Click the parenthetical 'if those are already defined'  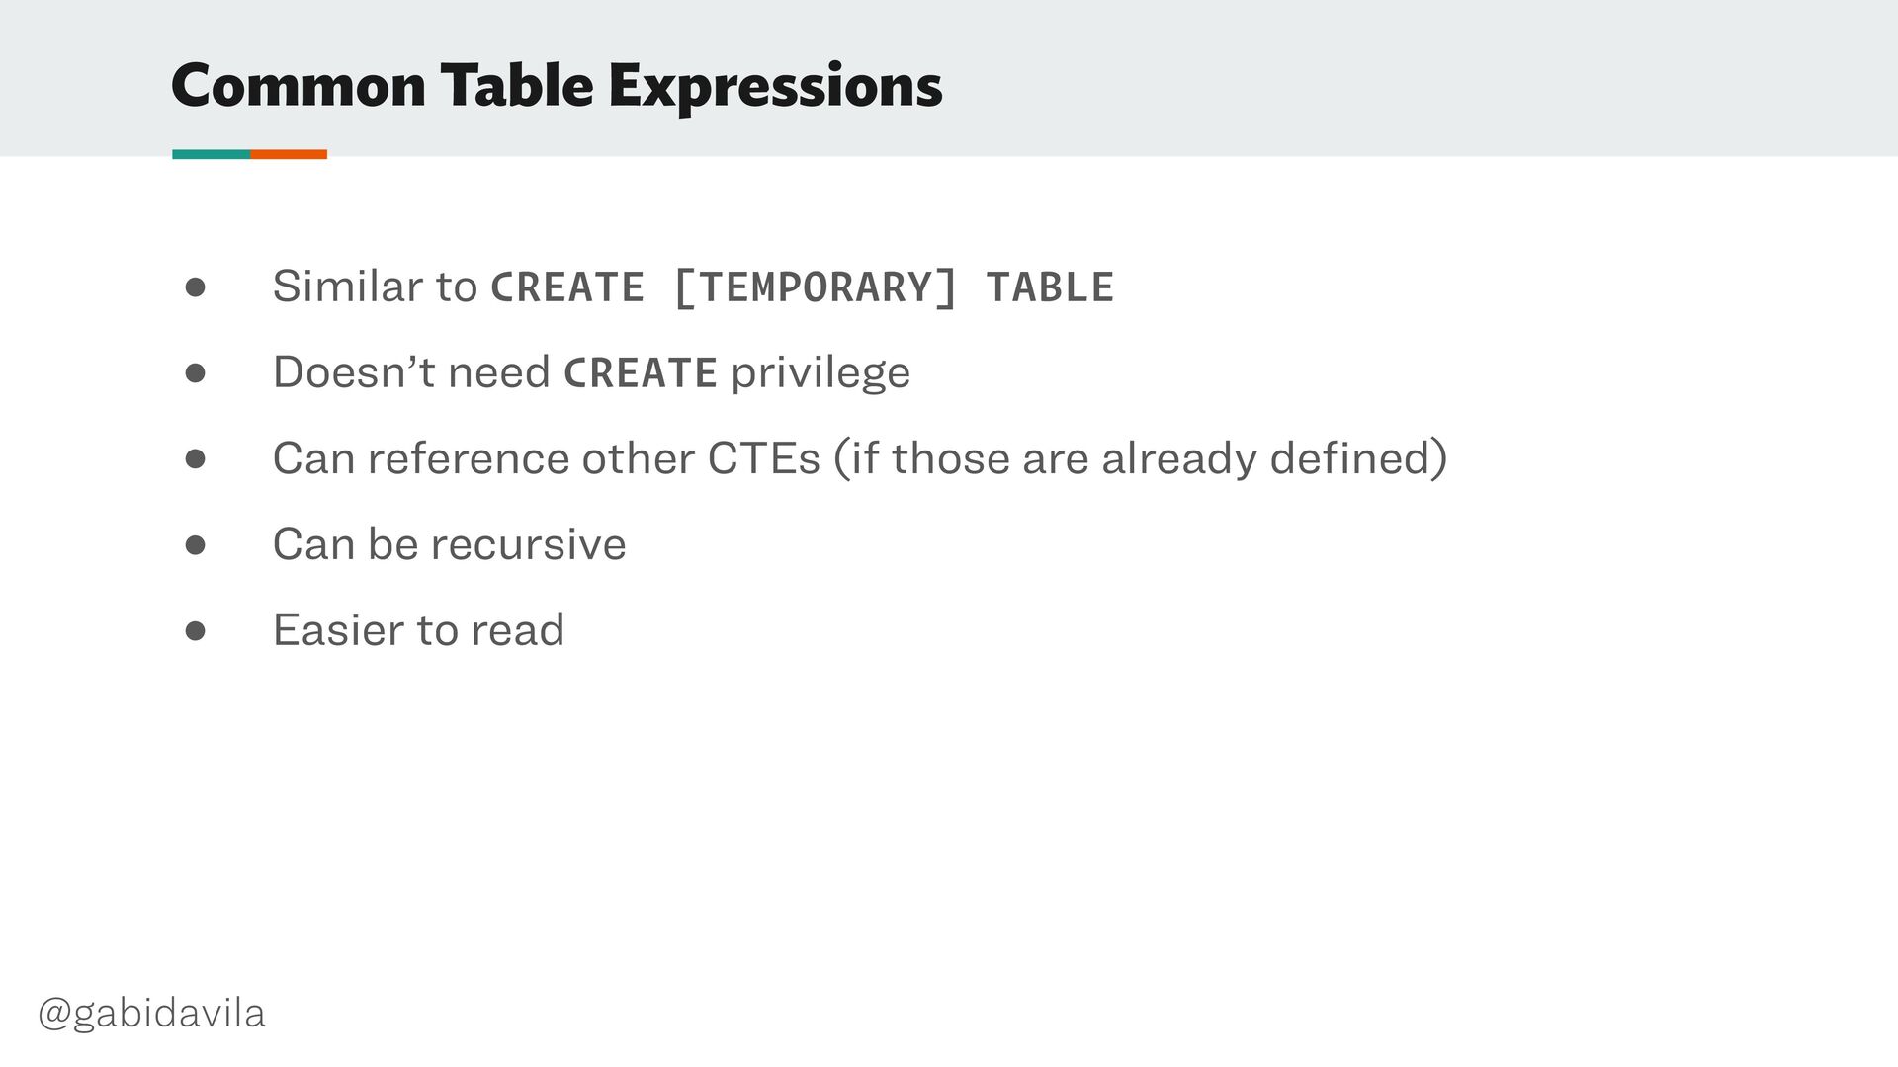(x=1141, y=458)
